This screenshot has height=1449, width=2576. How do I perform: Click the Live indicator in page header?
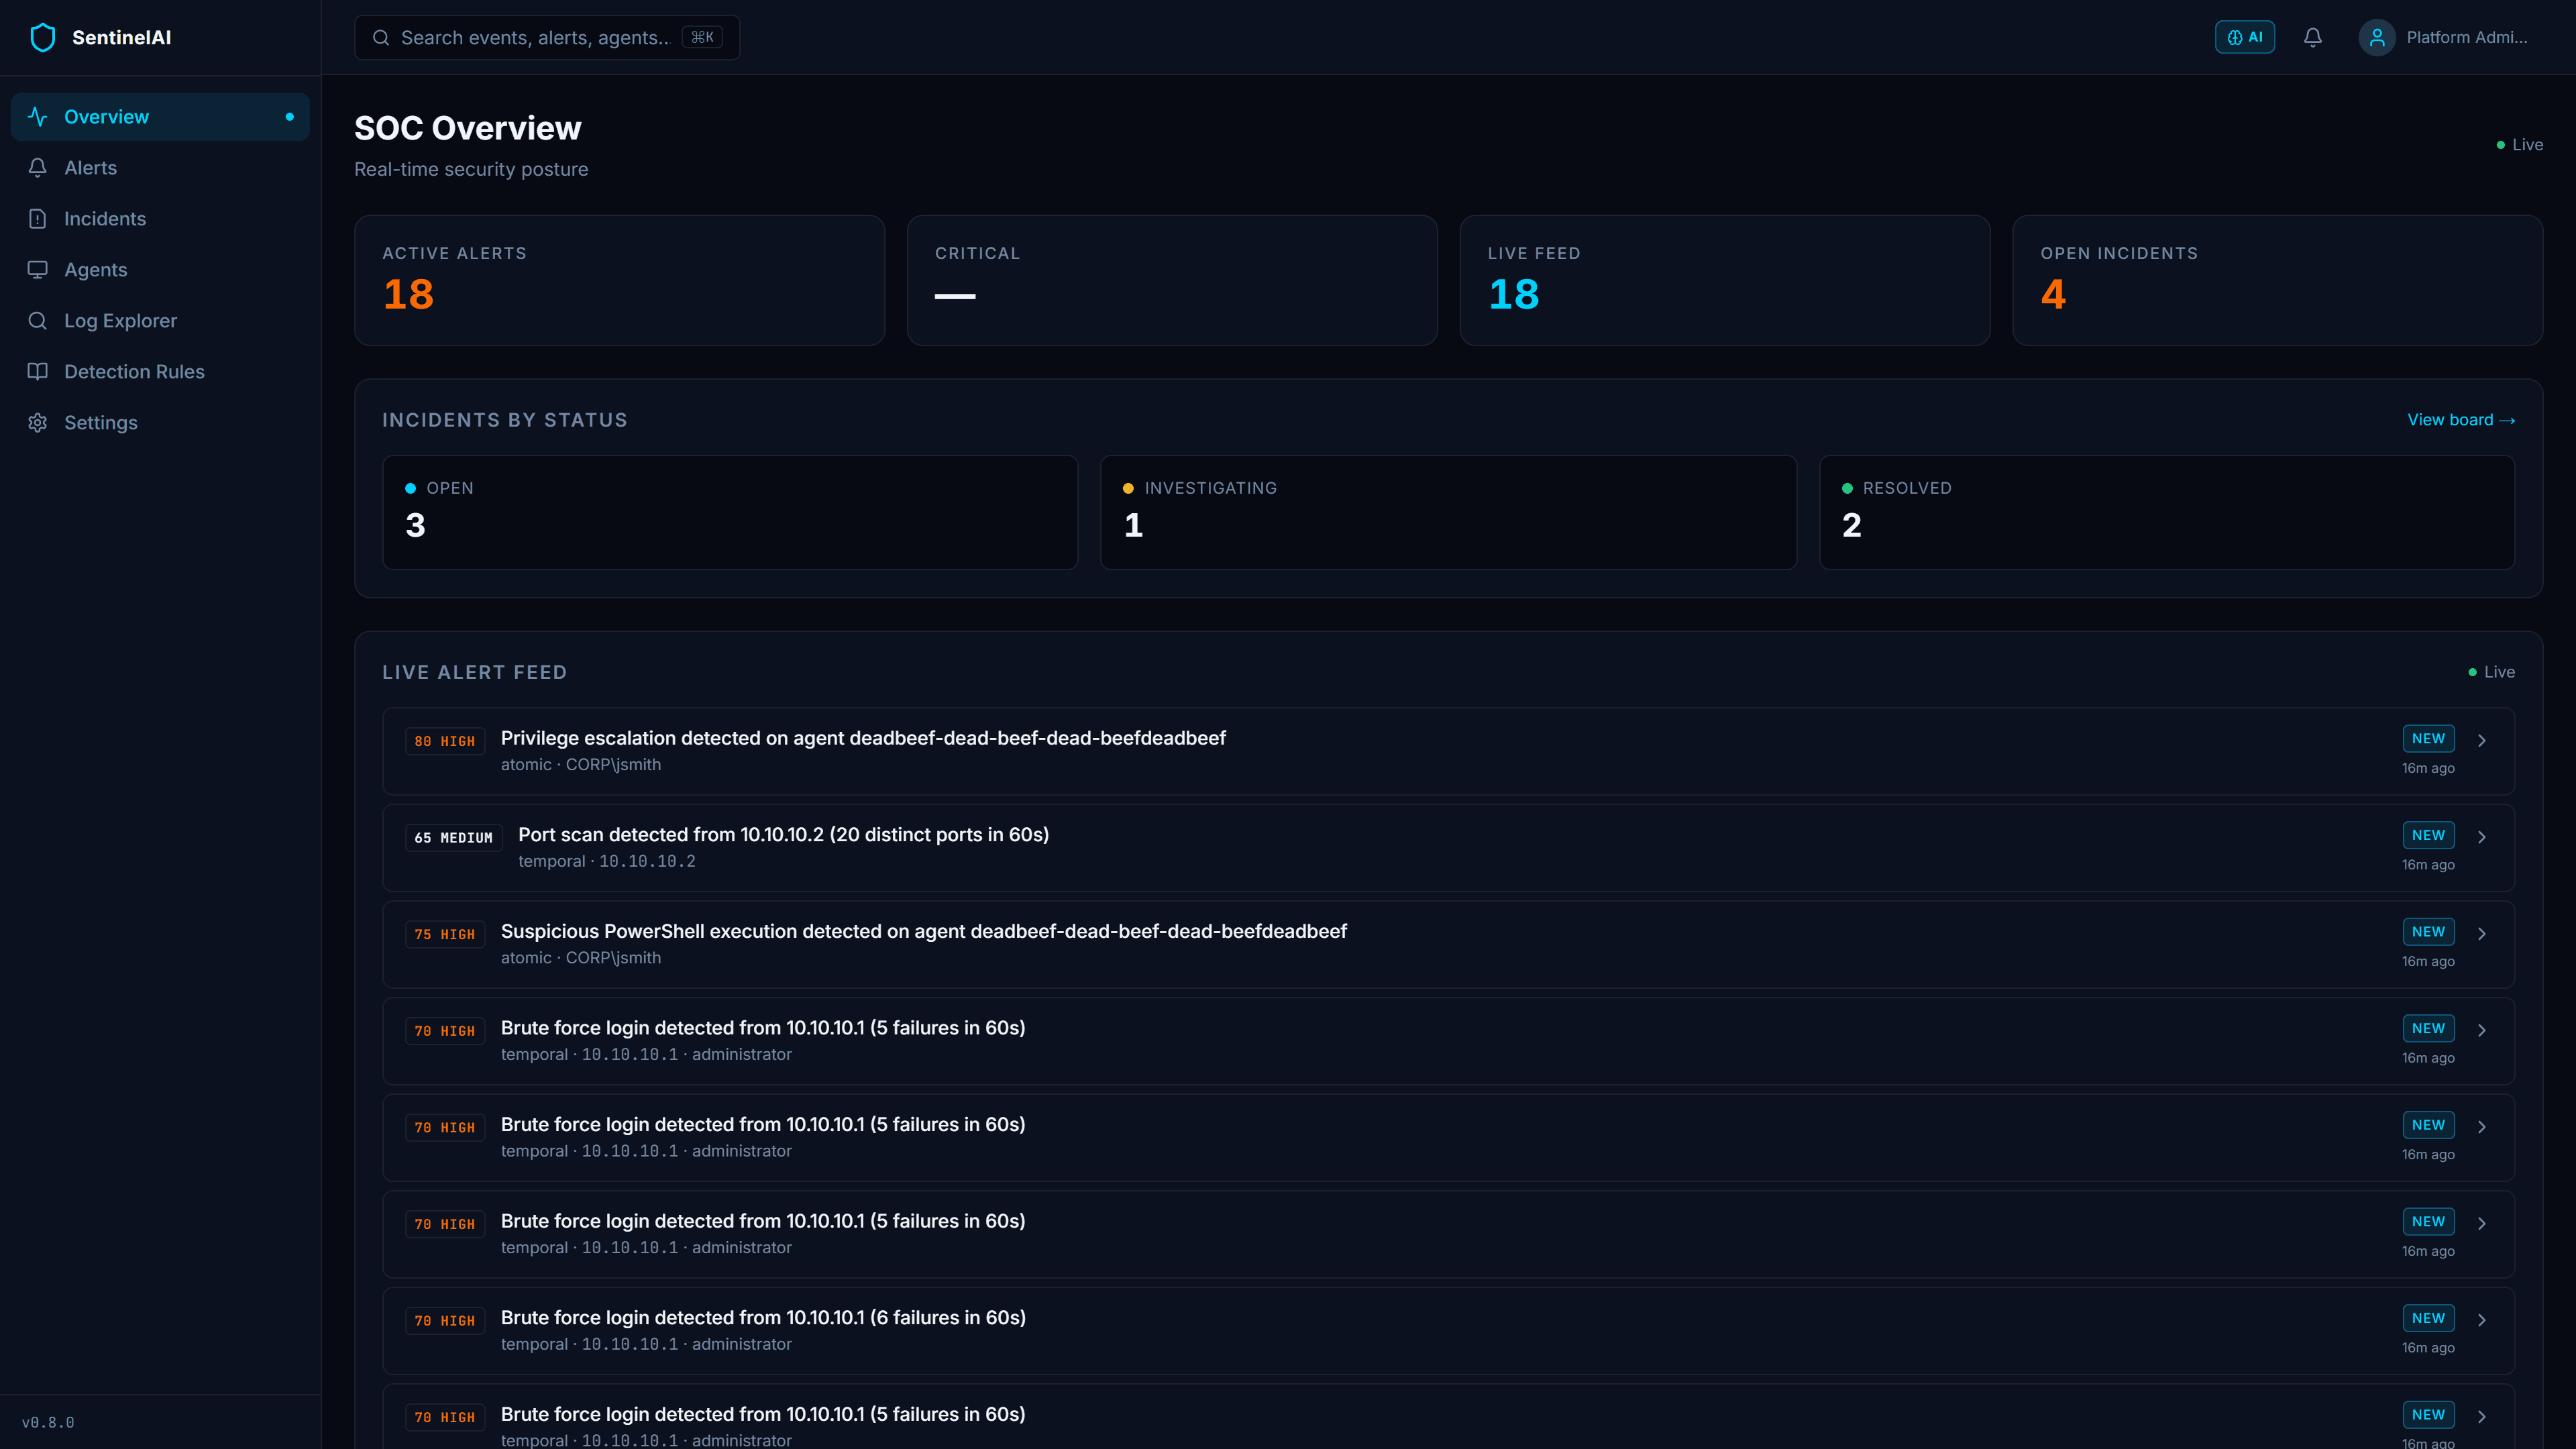(x=2519, y=145)
